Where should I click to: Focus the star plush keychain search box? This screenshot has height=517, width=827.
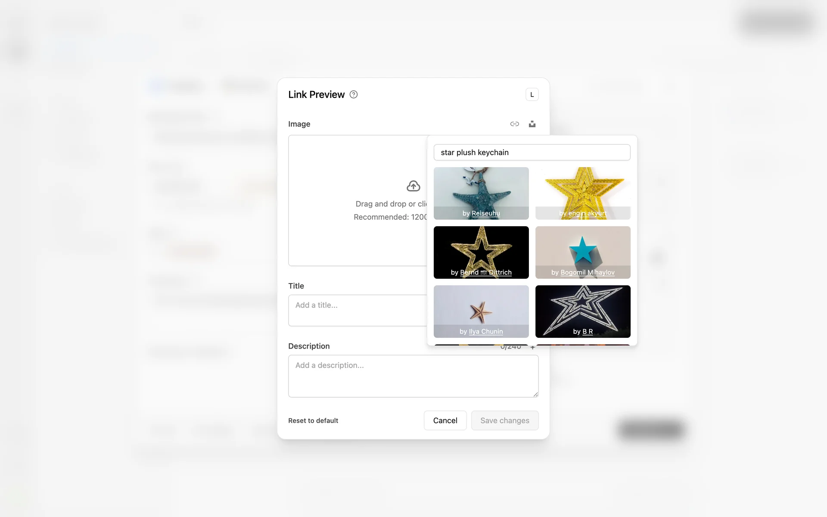pyautogui.click(x=532, y=153)
